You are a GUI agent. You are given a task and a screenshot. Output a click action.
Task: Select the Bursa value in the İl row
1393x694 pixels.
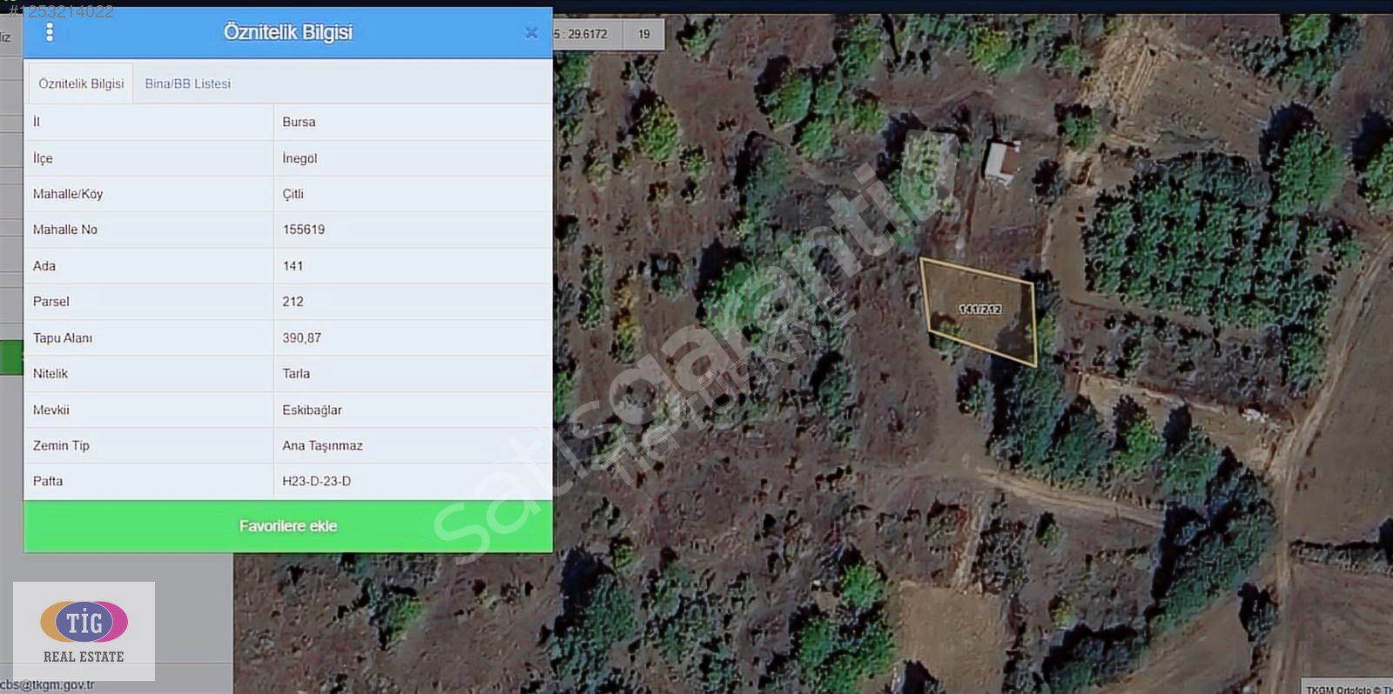(x=299, y=122)
